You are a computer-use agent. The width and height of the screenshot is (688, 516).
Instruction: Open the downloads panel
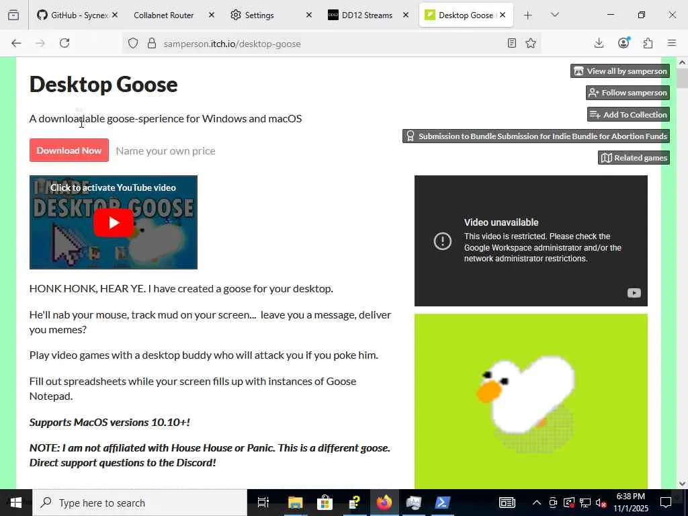pos(599,43)
